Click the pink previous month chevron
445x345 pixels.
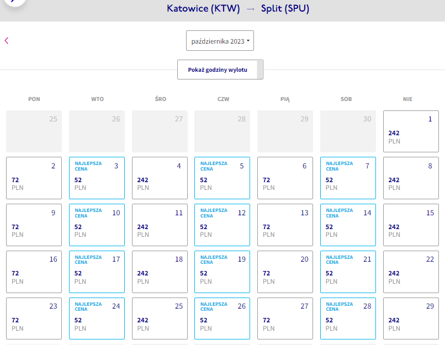tap(7, 40)
